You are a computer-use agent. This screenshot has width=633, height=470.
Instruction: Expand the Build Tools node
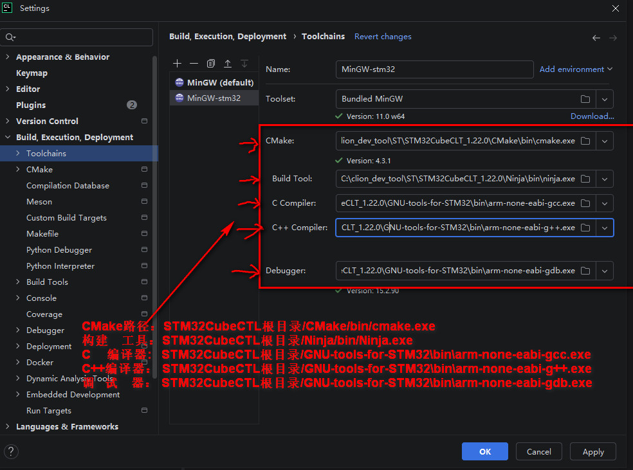click(x=18, y=282)
